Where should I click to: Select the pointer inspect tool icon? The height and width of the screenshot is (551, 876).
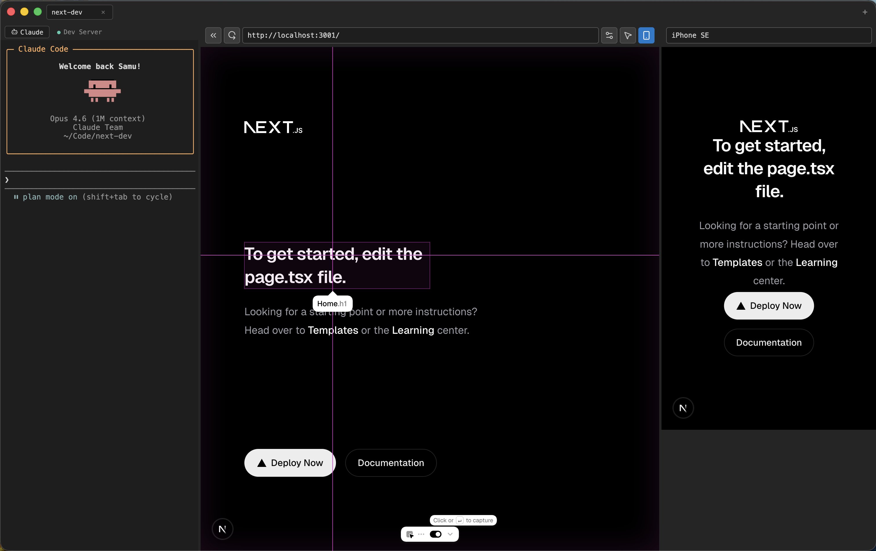click(628, 35)
